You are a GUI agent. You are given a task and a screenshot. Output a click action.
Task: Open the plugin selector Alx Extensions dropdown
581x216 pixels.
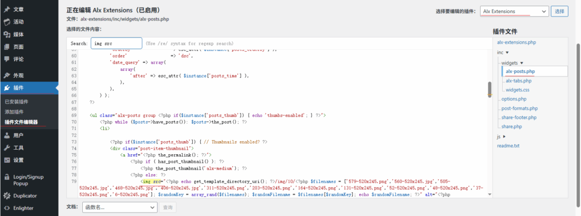click(x=514, y=11)
